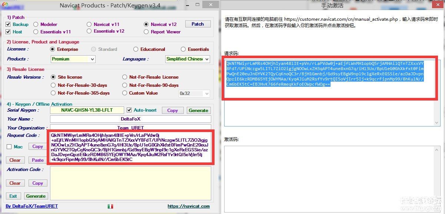Image resolution: width=445 pixels, height=214 pixels.
Task: Toggle the Auto-Insert checkbox
Action: click(129, 110)
